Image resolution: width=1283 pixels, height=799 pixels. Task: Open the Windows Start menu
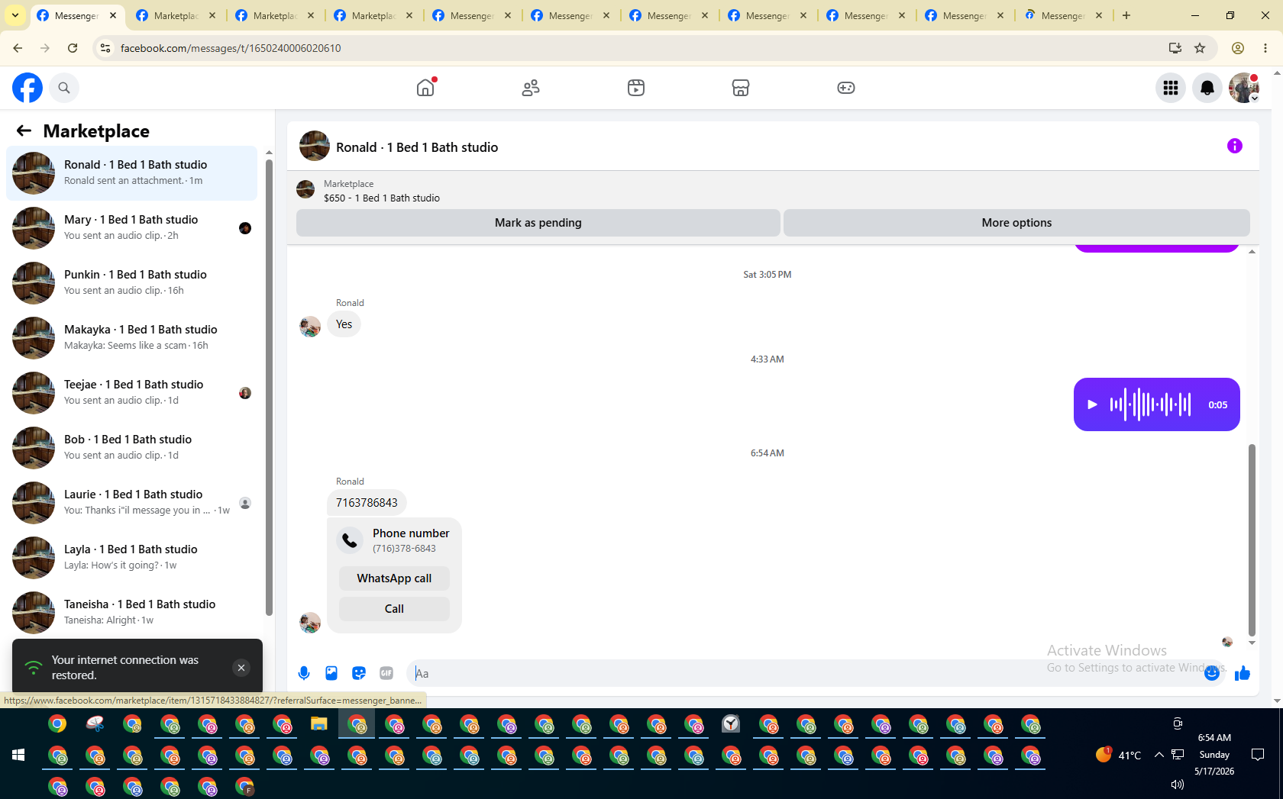tap(18, 755)
